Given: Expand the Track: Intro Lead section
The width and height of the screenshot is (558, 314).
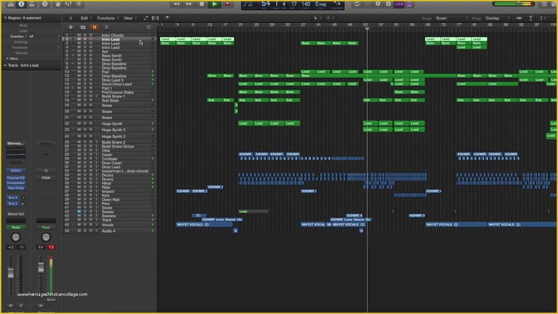Looking at the screenshot, I should click(5, 65).
